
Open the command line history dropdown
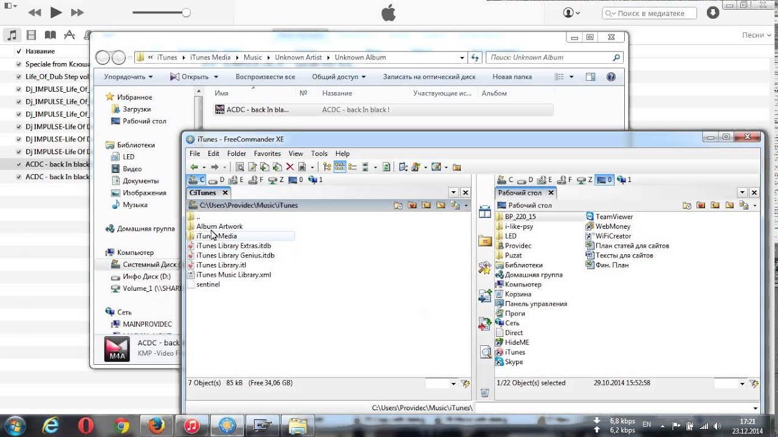(x=756, y=408)
